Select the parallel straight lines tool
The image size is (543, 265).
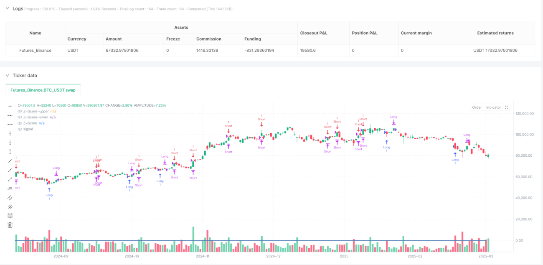tap(10, 198)
